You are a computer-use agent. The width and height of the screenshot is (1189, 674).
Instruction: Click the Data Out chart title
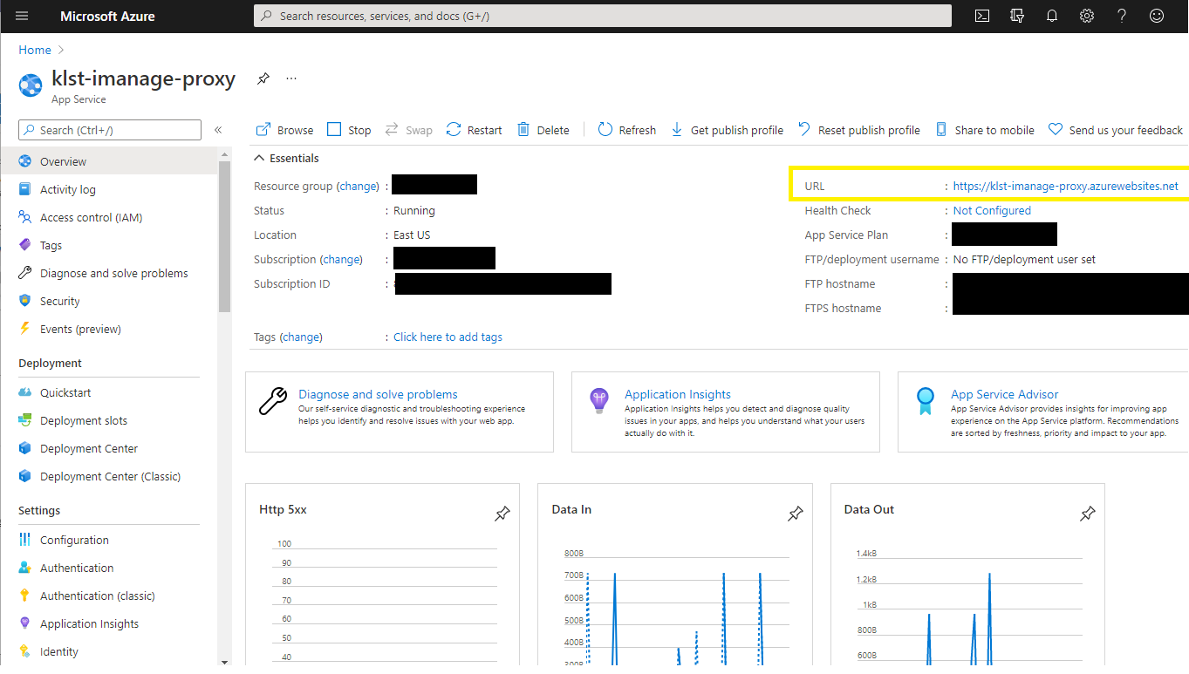point(869,509)
